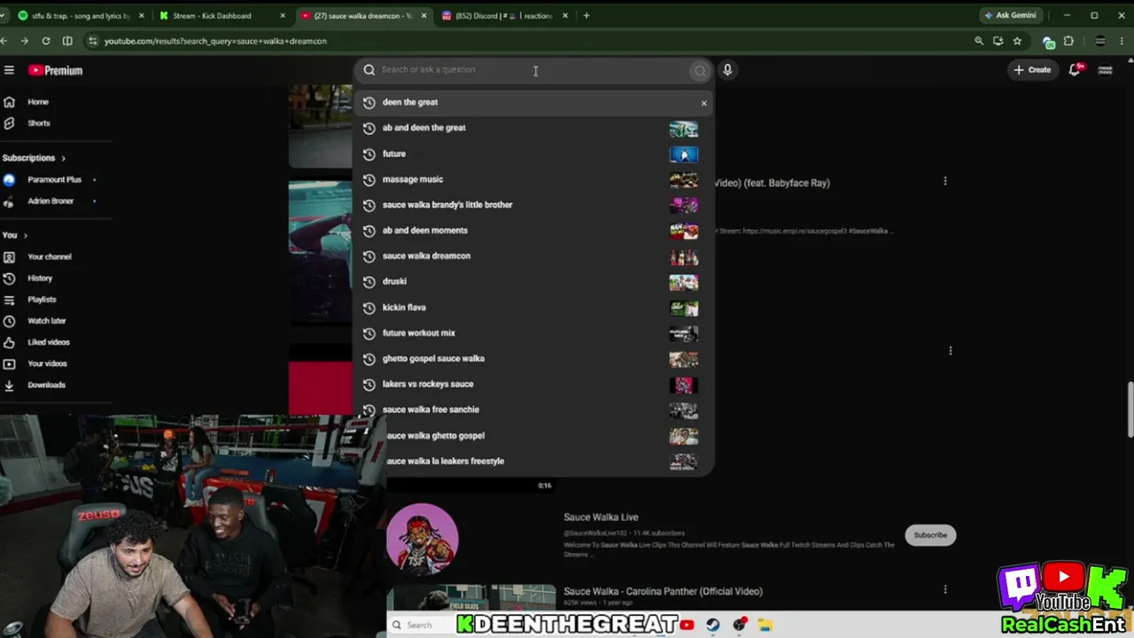This screenshot has height=638, width=1134.
Task: Choose the 'druski' search suggestion
Action: click(x=534, y=282)
